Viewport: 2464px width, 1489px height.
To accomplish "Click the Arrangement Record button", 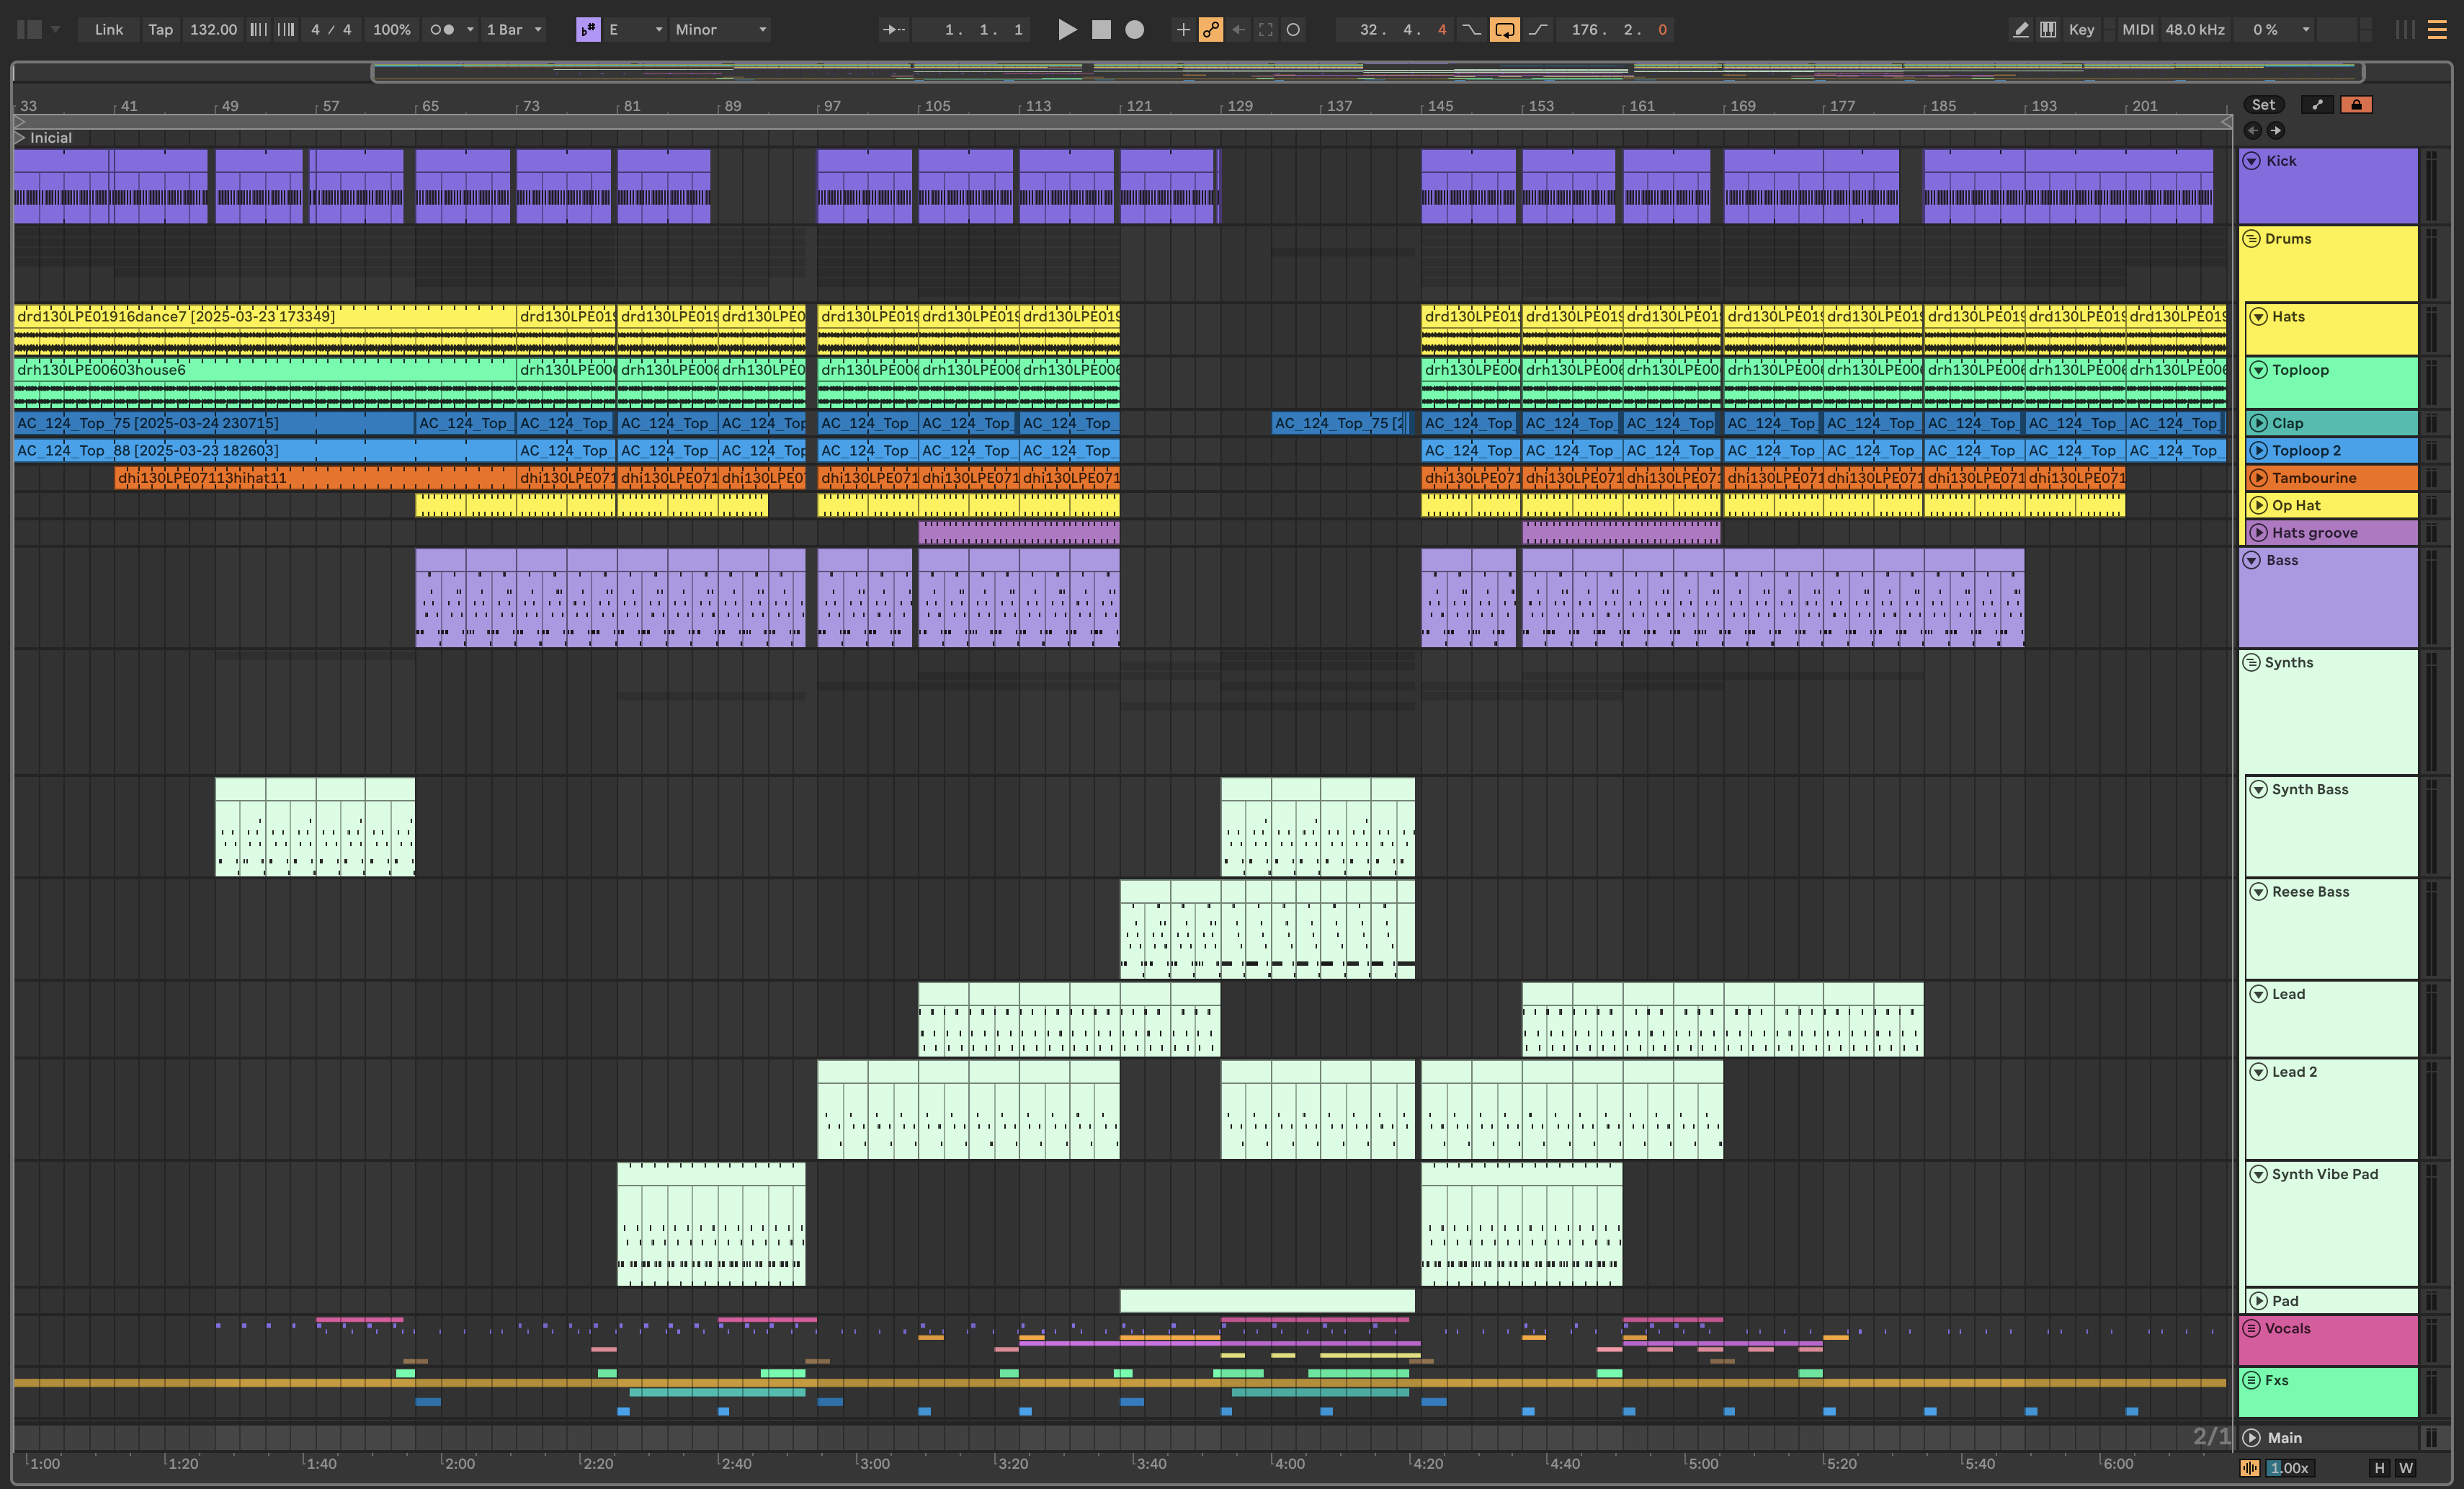I will click(x=1134, y=30).
